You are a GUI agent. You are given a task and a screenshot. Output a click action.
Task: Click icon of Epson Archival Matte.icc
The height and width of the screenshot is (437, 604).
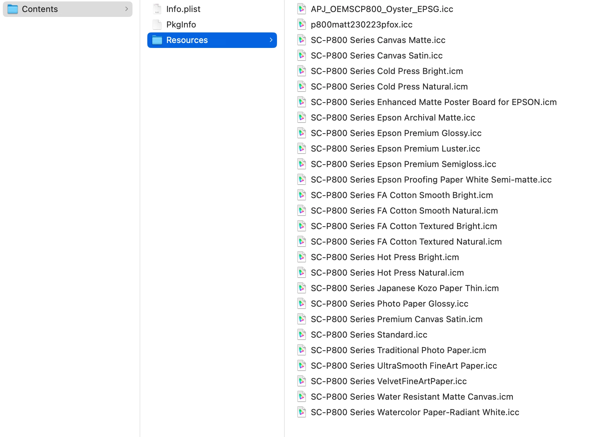point(302,118)
